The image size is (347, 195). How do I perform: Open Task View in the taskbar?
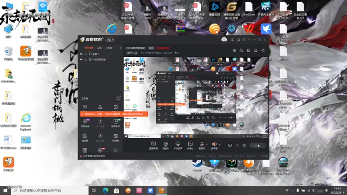pos(94,190)
